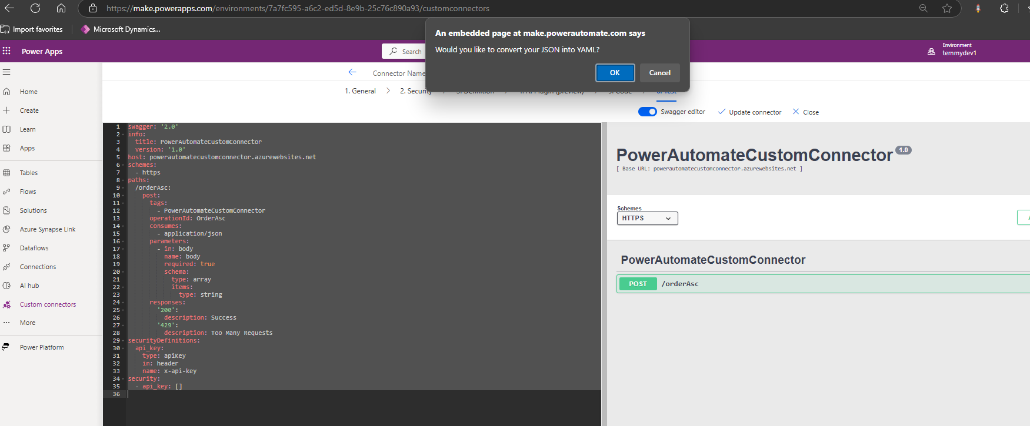Click the site lock icon in address bar
1030x426 pixels.
pos(93,8)
